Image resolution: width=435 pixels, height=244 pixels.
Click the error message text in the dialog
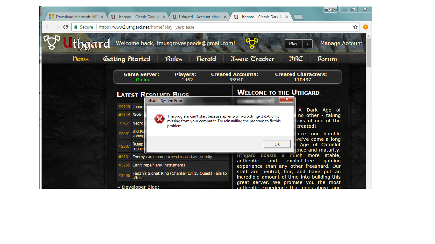tap(224, 121)
